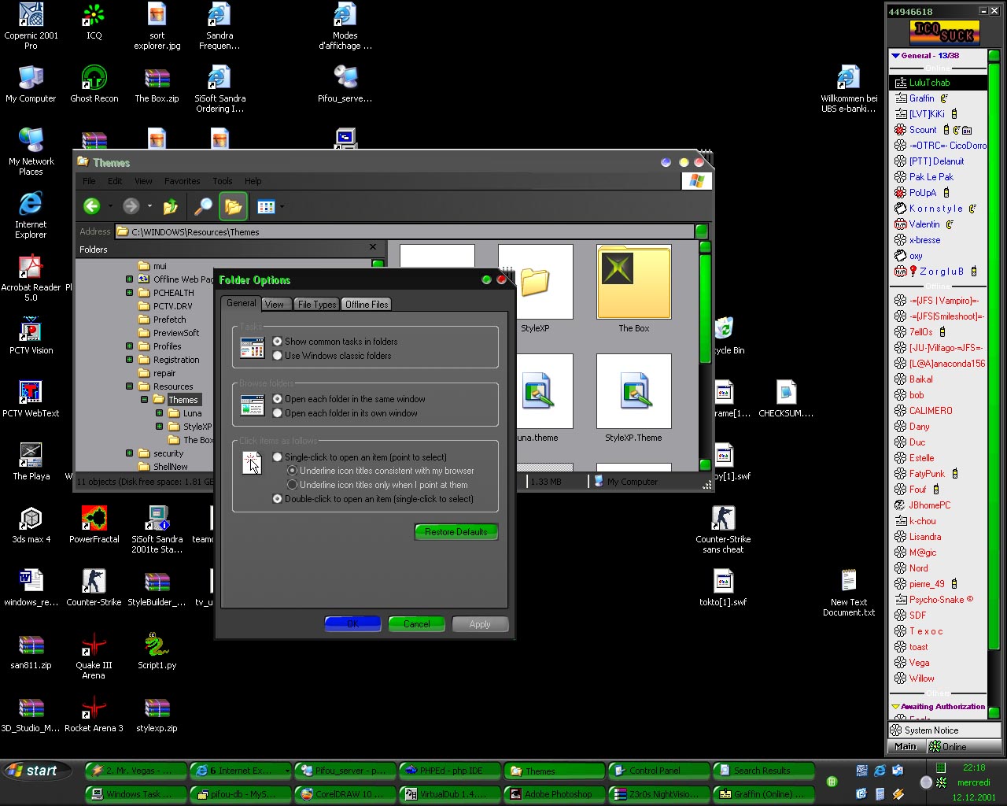Collapse the ICQ General contact group
Viewport: 1007px width, 806px height.
895,56
